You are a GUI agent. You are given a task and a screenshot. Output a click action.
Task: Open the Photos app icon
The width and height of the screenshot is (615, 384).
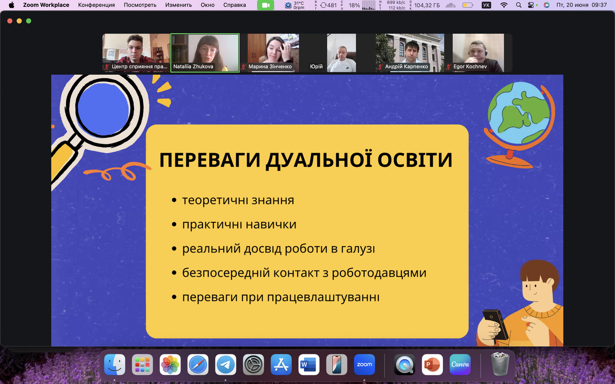[x=170, y=364]
